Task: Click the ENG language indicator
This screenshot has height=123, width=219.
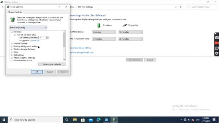Action: 197,120
